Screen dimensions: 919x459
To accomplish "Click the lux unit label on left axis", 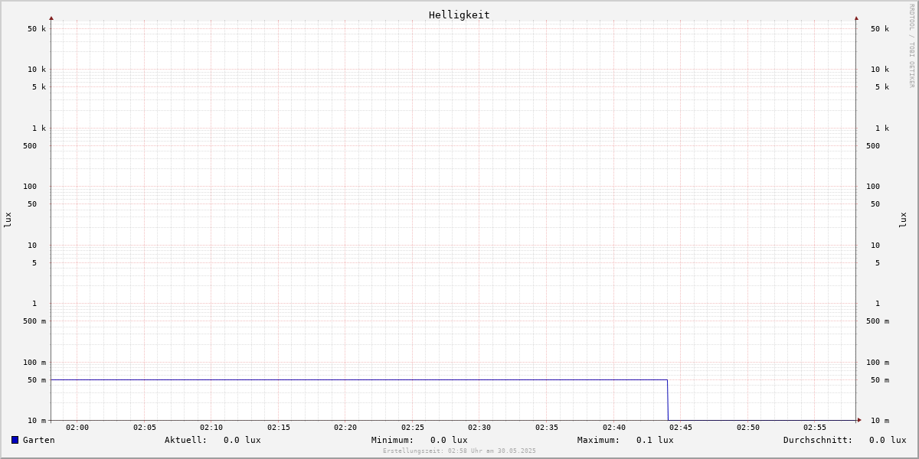I will click(x=8, y=220).
